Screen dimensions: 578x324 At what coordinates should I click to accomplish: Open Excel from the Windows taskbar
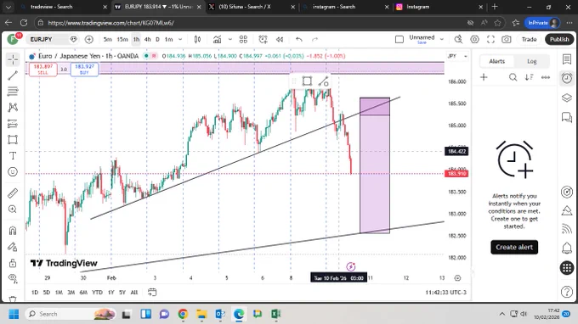tap(276, 314)
